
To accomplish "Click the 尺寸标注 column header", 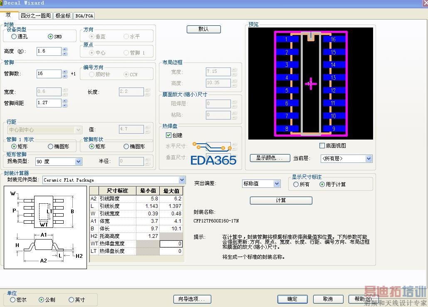I will coord(117,191).
